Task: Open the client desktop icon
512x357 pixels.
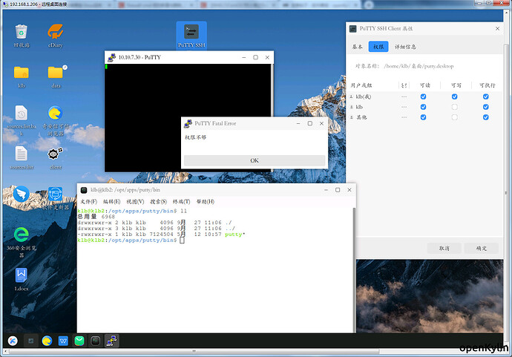Action: [x=55, y=154]
